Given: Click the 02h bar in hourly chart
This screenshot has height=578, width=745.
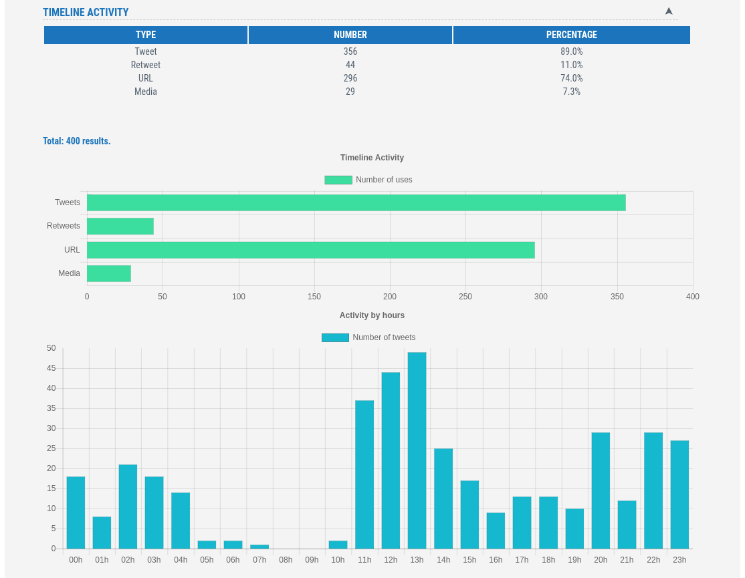Looking at the screenshot, I should pyautogui.click(x=128, y=507).
